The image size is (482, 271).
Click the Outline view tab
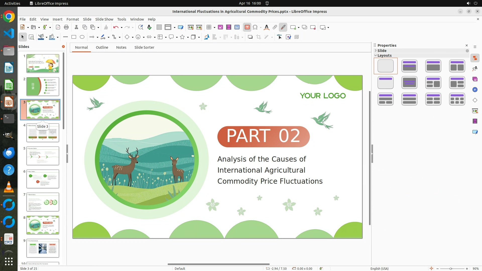pos(102,47)
